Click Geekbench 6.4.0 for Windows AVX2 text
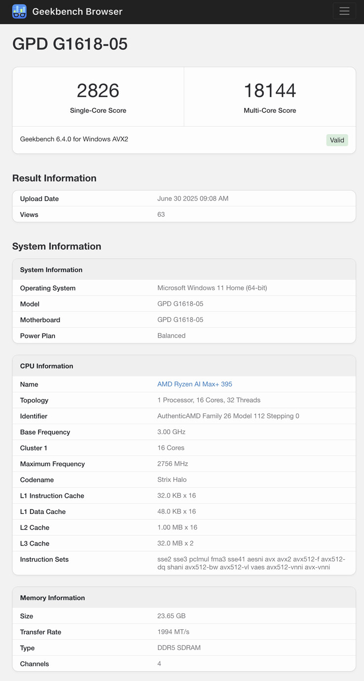 (x=74, y=139)
